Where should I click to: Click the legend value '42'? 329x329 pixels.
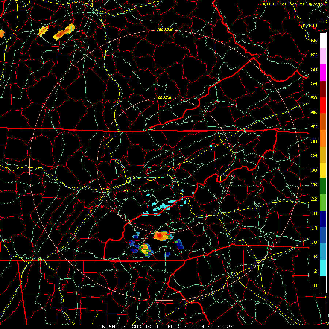(314, 126)
